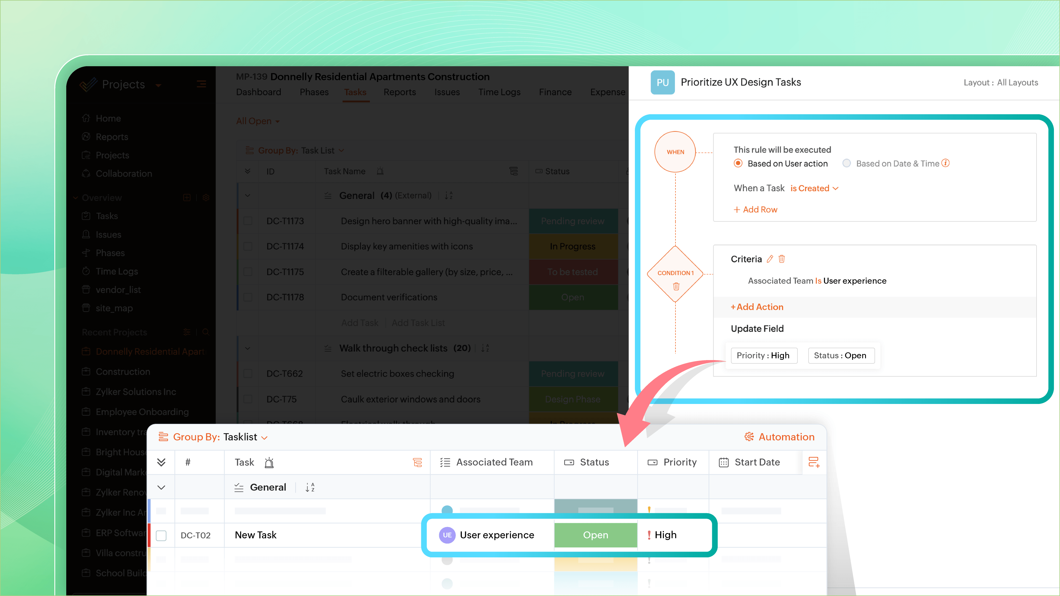Screen dimensions: 1060x596
Task: Edit the Criteria using the pencil icon
Action: (x=770, y=259)
